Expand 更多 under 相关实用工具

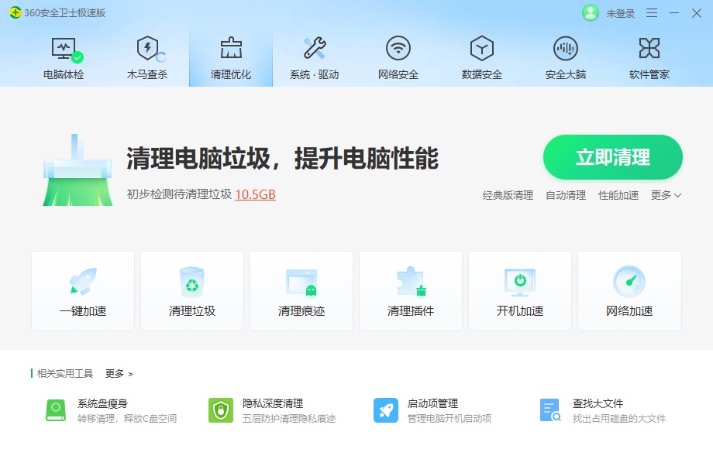pyautogui.click(x=116, y=372)
